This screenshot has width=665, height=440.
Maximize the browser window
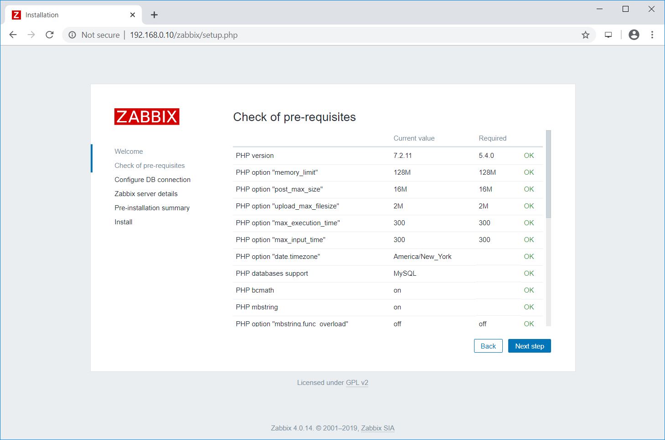(x=626, y=9)
